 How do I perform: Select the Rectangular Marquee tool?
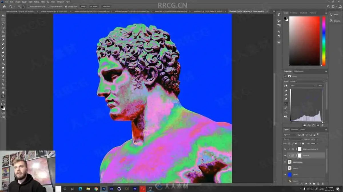[3, 19]
